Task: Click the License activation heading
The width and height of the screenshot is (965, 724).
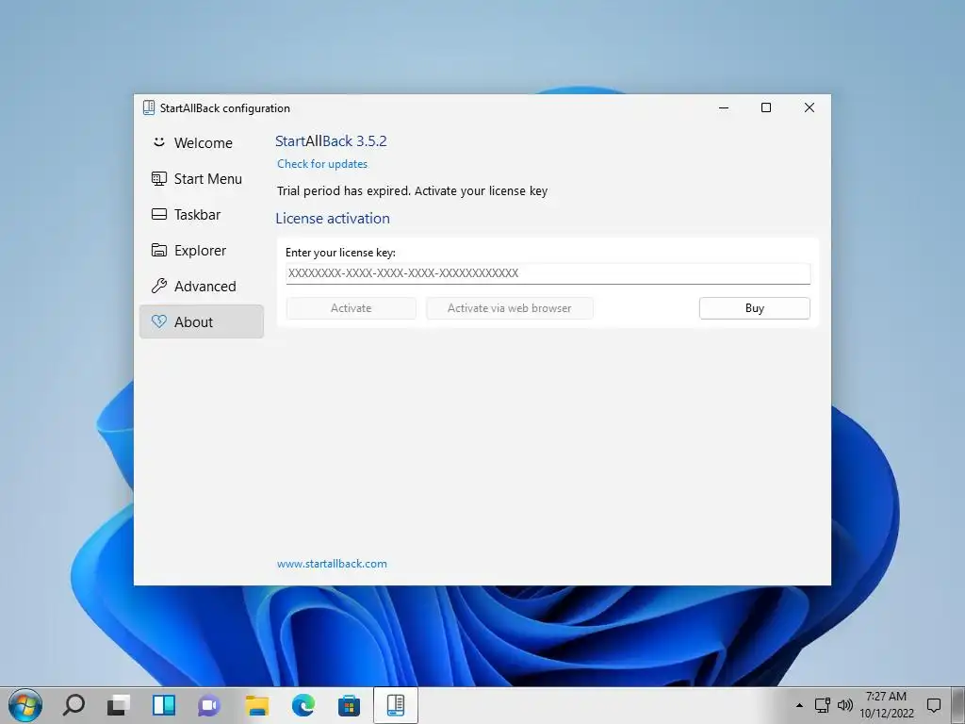Action: [x=333, y=219]
